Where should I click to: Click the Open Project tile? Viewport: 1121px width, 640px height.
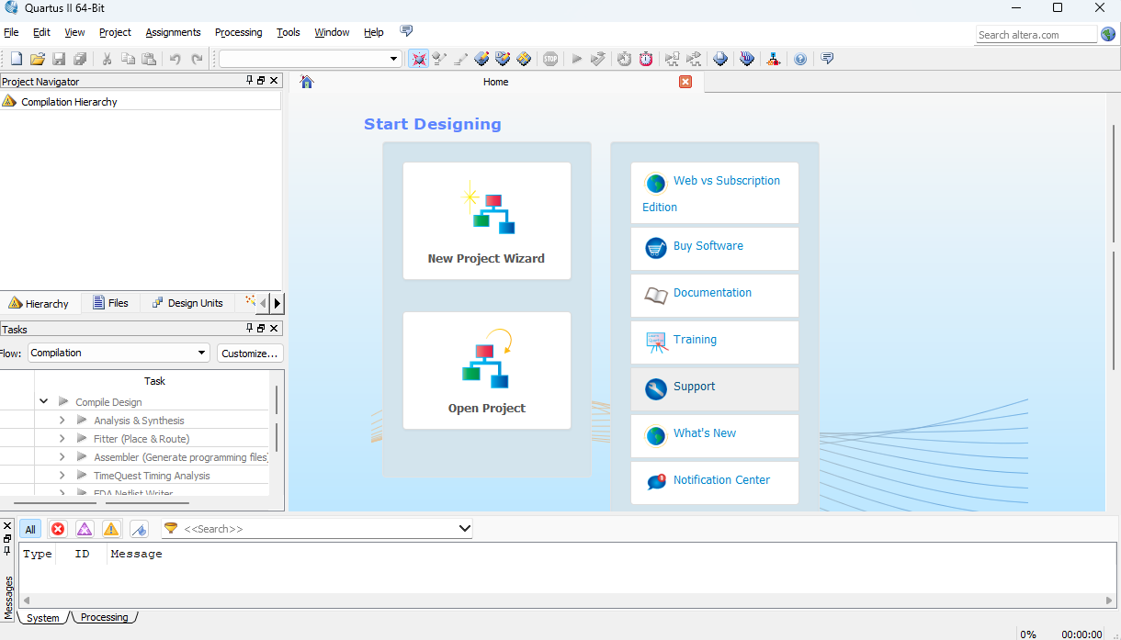tap(486, 370)
